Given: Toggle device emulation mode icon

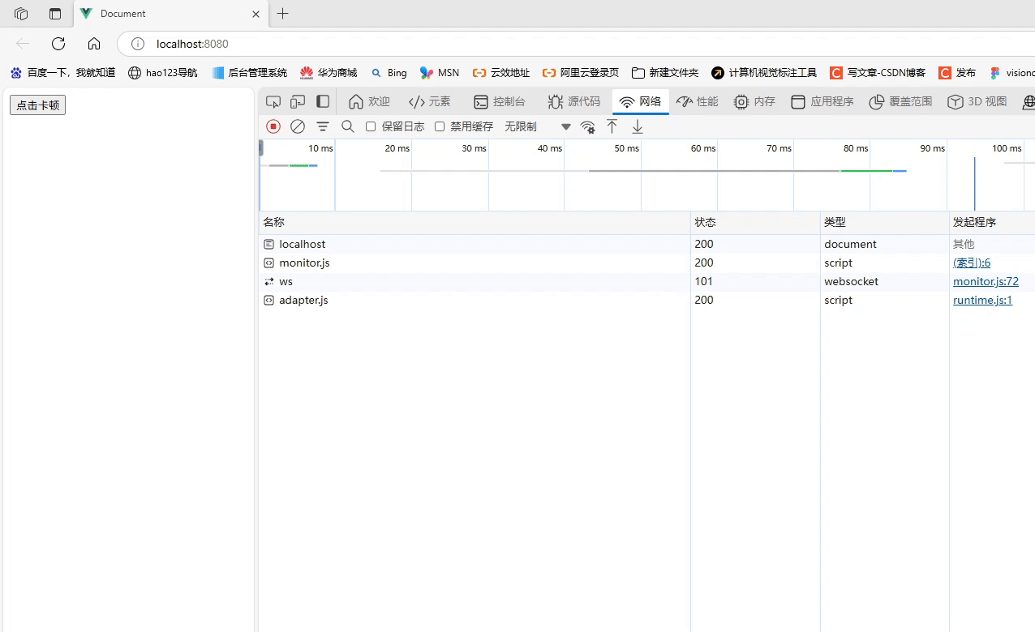Looking at the screenshot, I should [x=298, y=102].
